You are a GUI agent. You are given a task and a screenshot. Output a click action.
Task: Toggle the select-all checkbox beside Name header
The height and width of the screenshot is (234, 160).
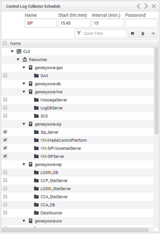(5, 43)
